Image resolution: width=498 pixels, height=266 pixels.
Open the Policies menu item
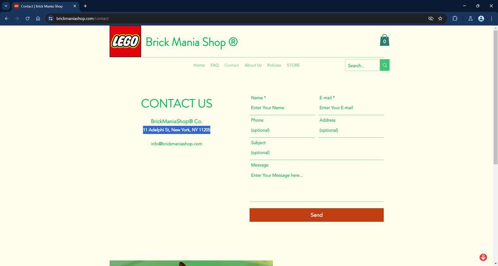coord(274,65)
